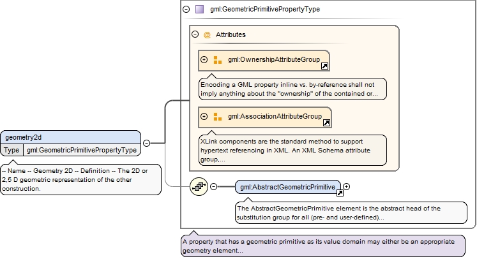Select the geometry2d element header
This screenshot has height=259, width=477.
point(71,137)
